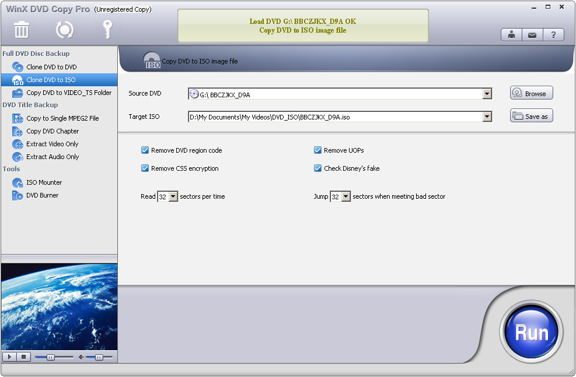Click the email contact icon
Viewport: 576px width, 377px height.
[x=532, y=34]
